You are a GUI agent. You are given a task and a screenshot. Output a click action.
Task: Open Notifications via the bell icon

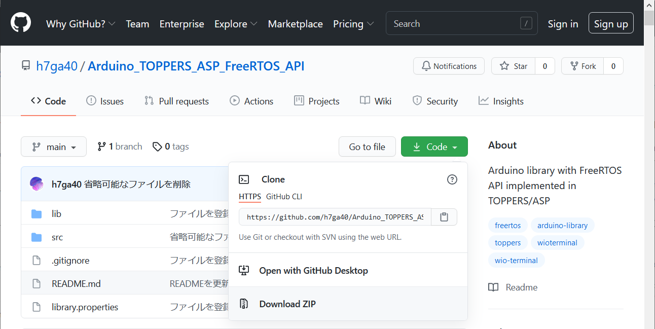point(426,66)
